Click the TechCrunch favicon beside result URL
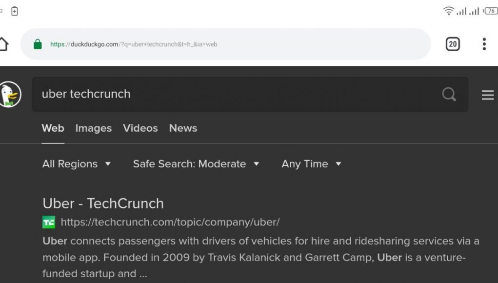Screen dimensions: 498x283 (49, 222)
